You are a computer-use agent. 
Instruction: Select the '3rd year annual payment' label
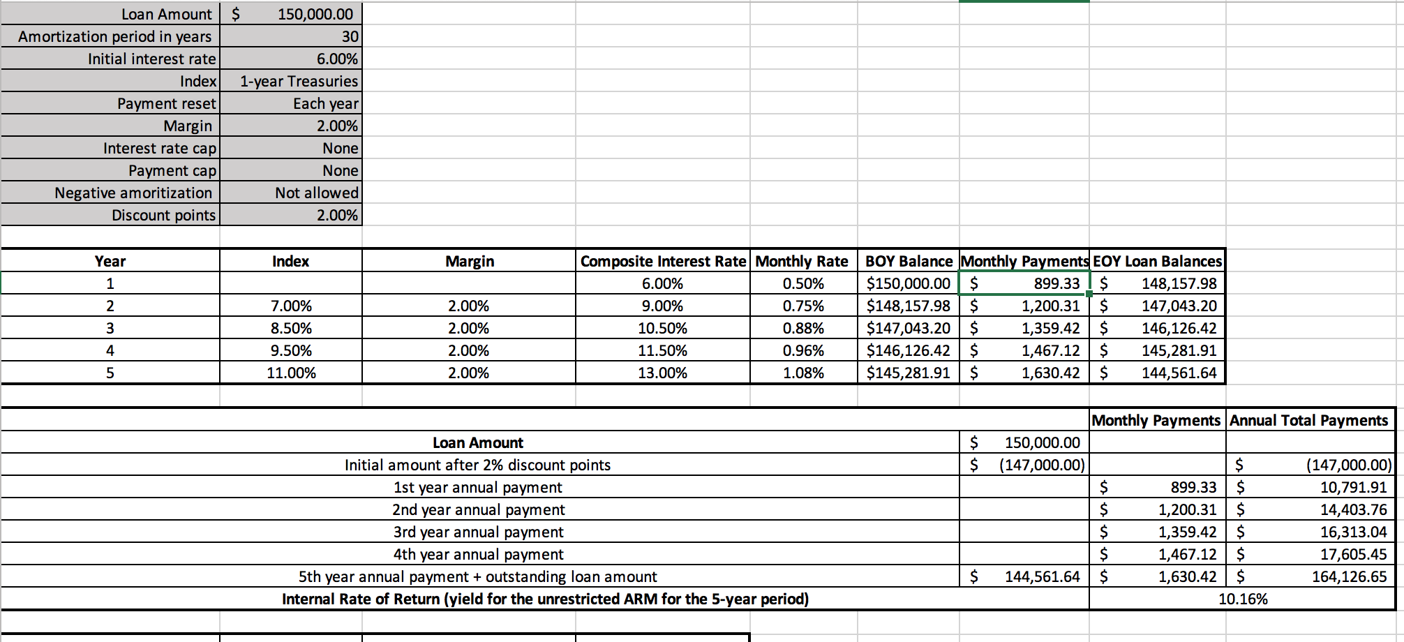click(x=477, y=532)
